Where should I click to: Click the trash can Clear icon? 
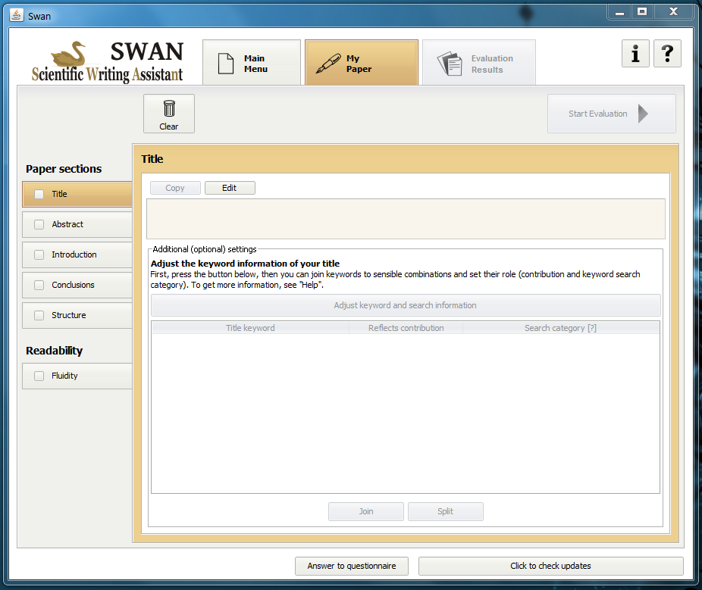pos(169,108)
